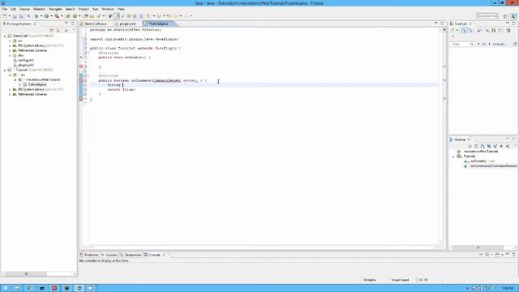The height and width of the screenshot is (292, 519).
Task: Open the Refactor menu
Action: 39,9
